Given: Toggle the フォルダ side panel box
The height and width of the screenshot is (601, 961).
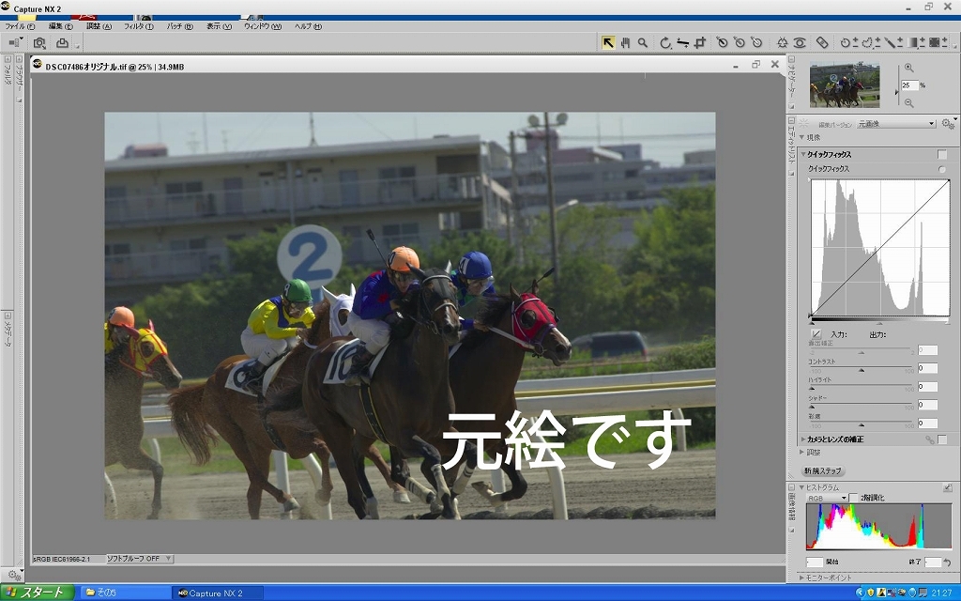Looking at the screenshot, I should click(x=8, y=59).
